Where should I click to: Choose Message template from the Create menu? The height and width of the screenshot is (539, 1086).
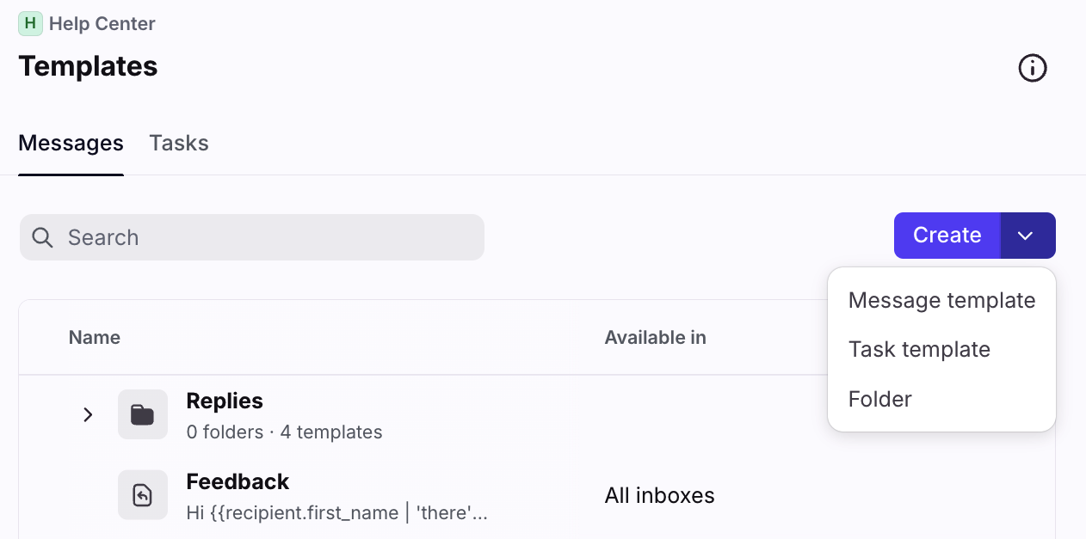coord(941,300)
